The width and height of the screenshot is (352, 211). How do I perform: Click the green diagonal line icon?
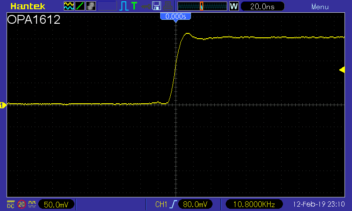80,6
